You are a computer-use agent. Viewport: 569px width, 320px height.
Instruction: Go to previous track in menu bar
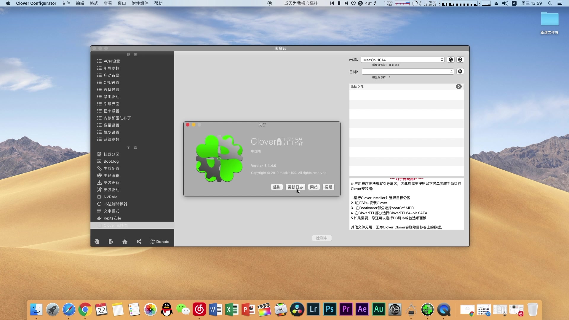[332, 3]
